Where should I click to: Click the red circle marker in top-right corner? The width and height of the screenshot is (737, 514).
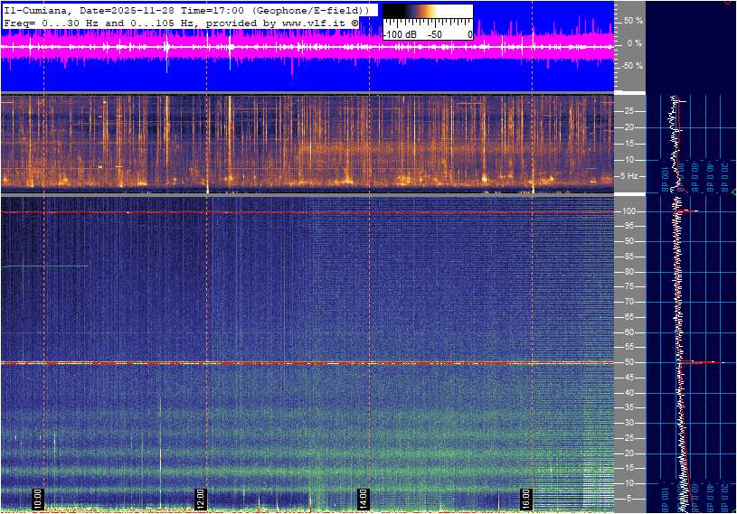pos(730,2)
